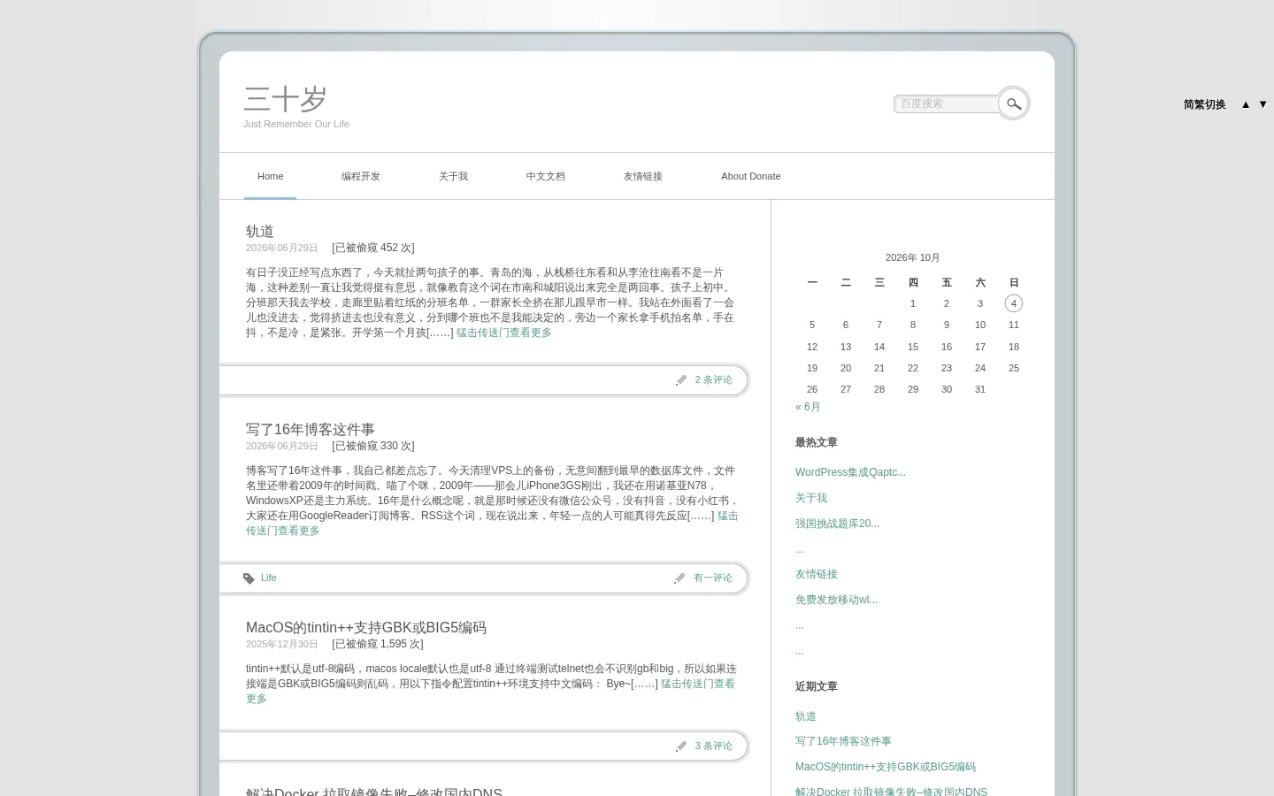This screenshot has width=1274, height=796.
Task: Click the 已被偷窥 452 次 view count
Action: [x=373, y=248]
